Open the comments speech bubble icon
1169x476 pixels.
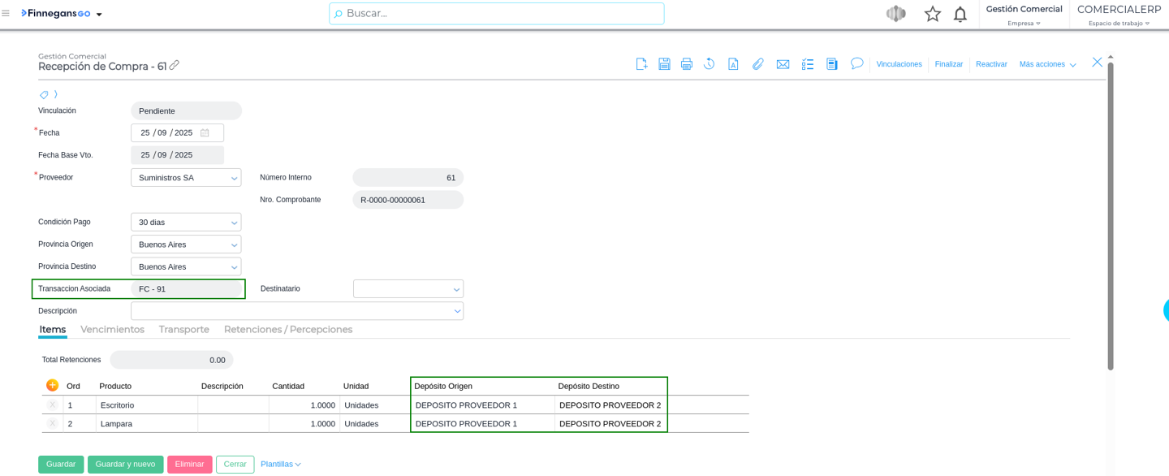point(856,63)
